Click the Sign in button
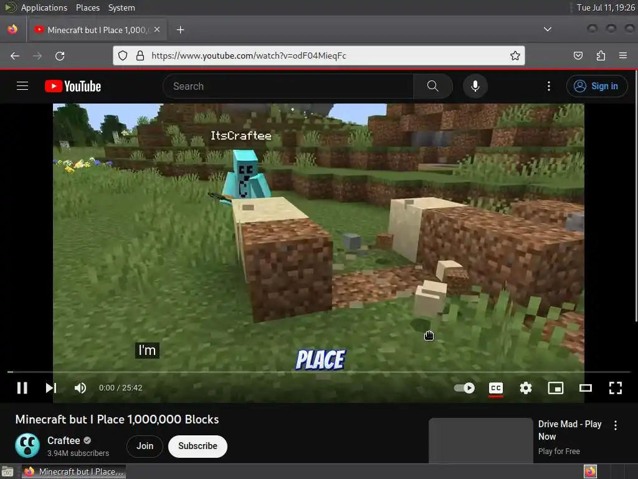This screenshot has width=638, height=479. (597, 86)
